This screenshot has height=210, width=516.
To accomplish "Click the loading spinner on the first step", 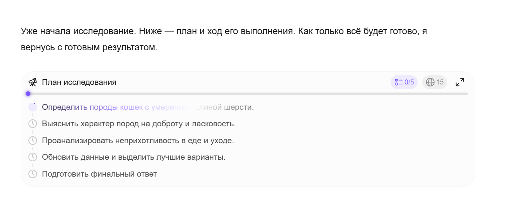I will (x=33, y=107).
